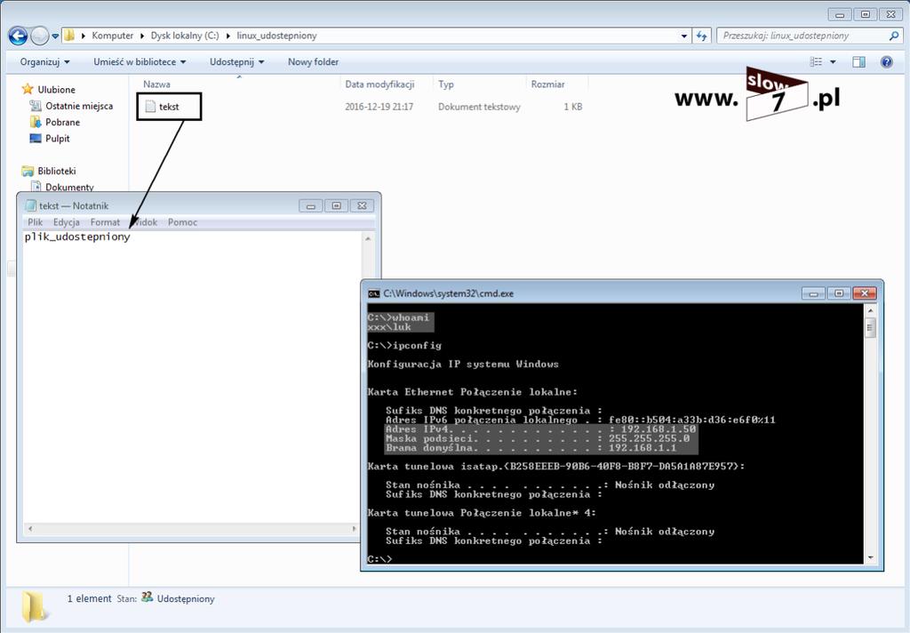Click the ipconfig command line in cmd
Image resolution: width=910 pixels, height=633 pixels.
tap(404, 346)
